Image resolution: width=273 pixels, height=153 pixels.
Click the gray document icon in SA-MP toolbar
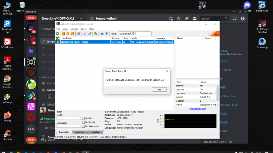click(79, 34)
